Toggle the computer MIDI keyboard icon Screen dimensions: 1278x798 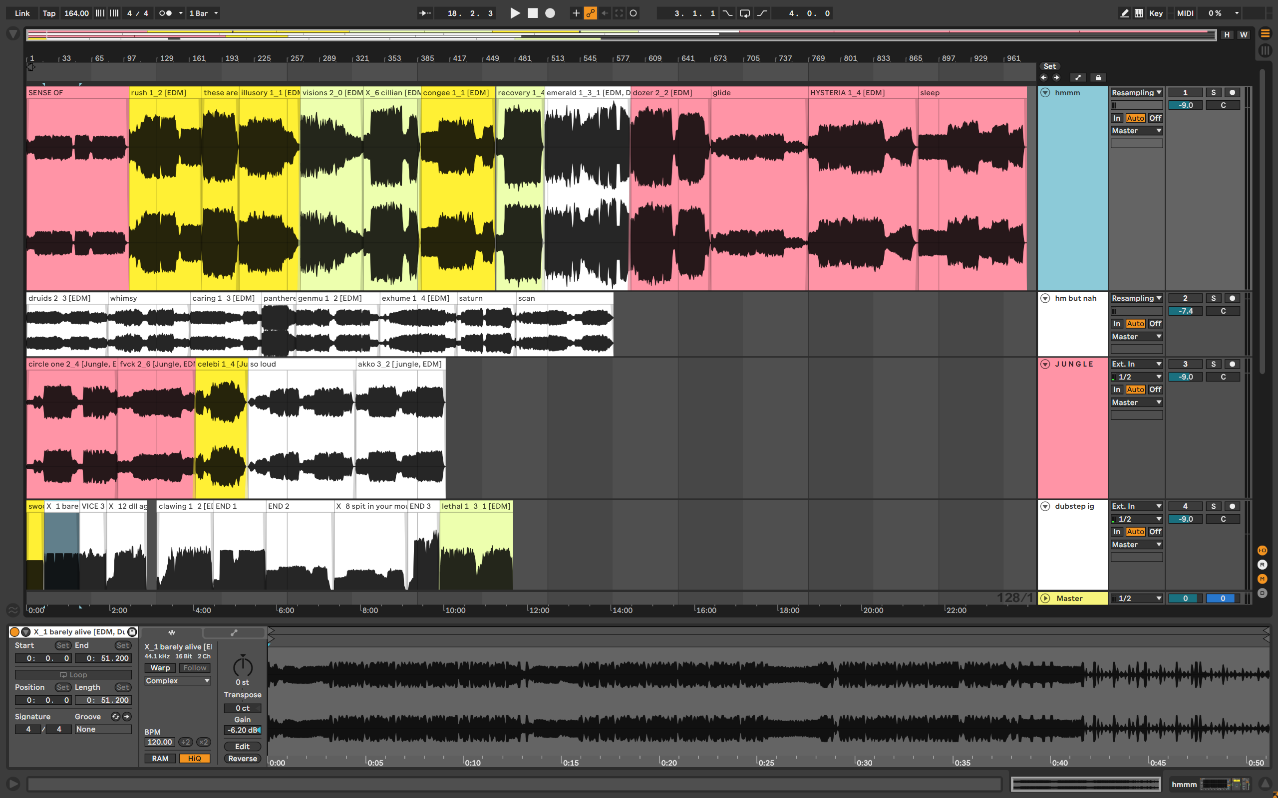click(1139, 13)
